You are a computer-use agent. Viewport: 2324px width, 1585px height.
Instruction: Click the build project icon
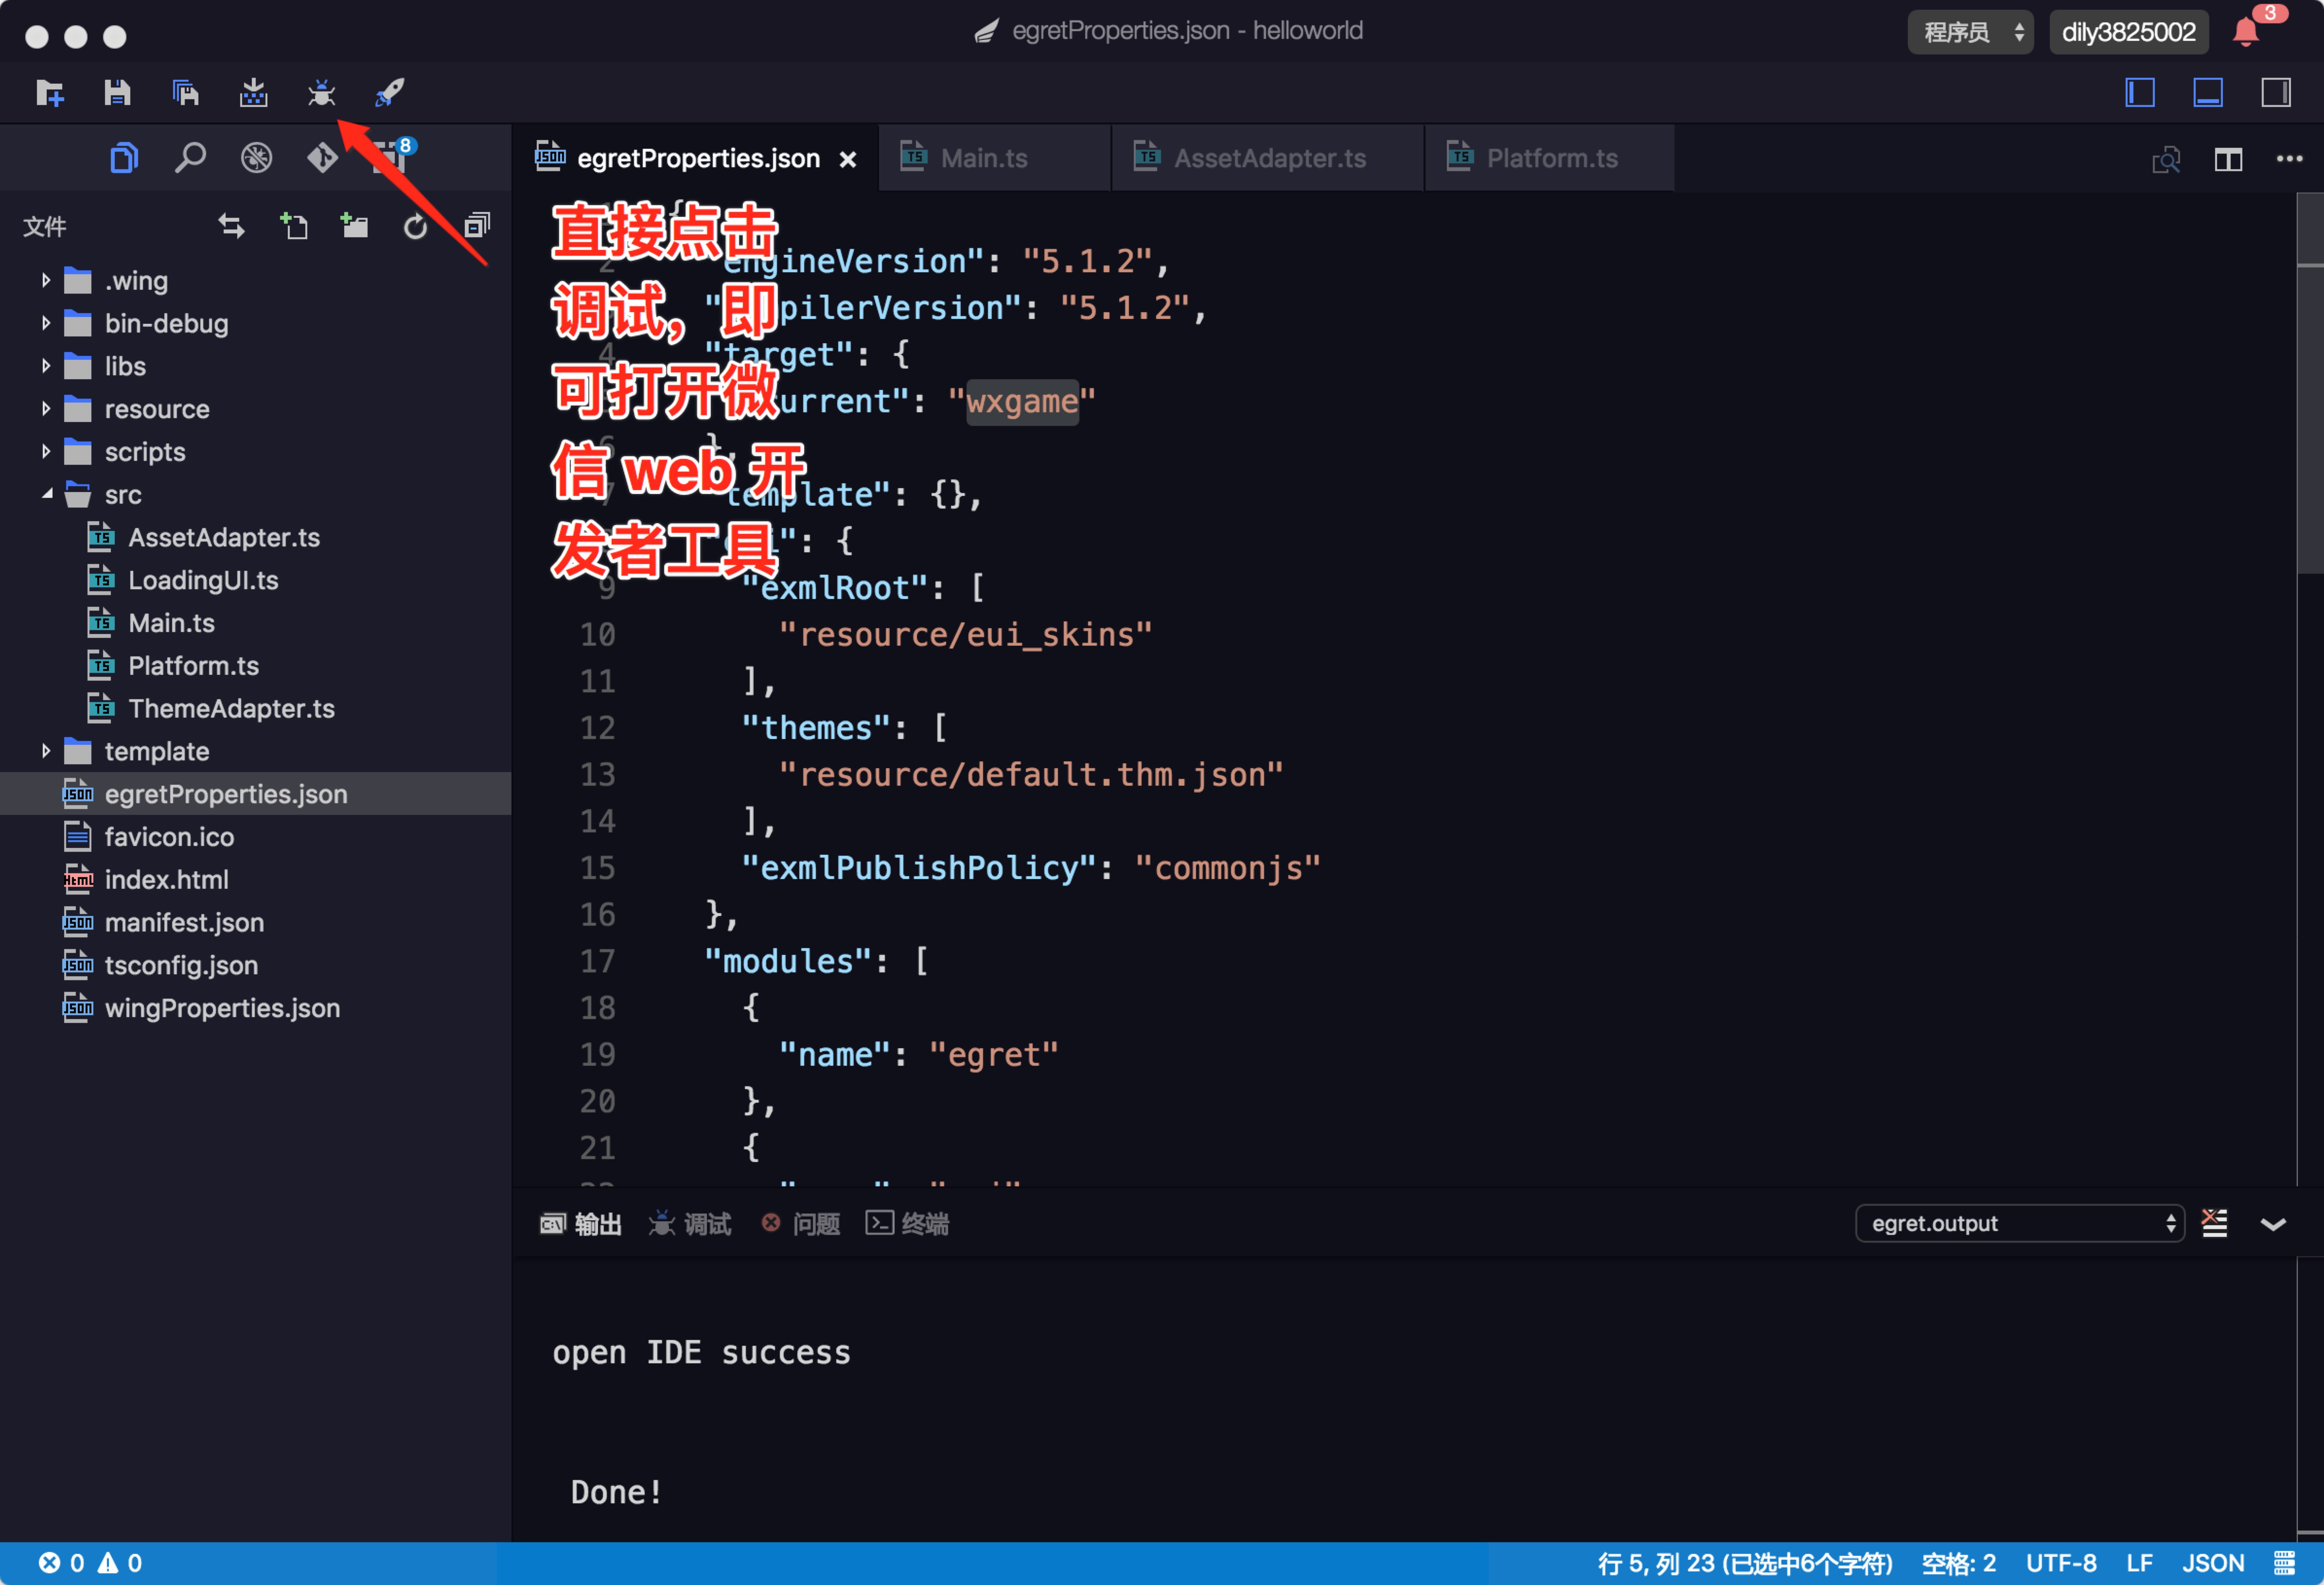click(253, 93)
